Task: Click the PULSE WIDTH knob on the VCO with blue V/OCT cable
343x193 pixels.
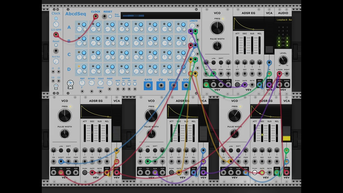Action: tap(65, 134)
